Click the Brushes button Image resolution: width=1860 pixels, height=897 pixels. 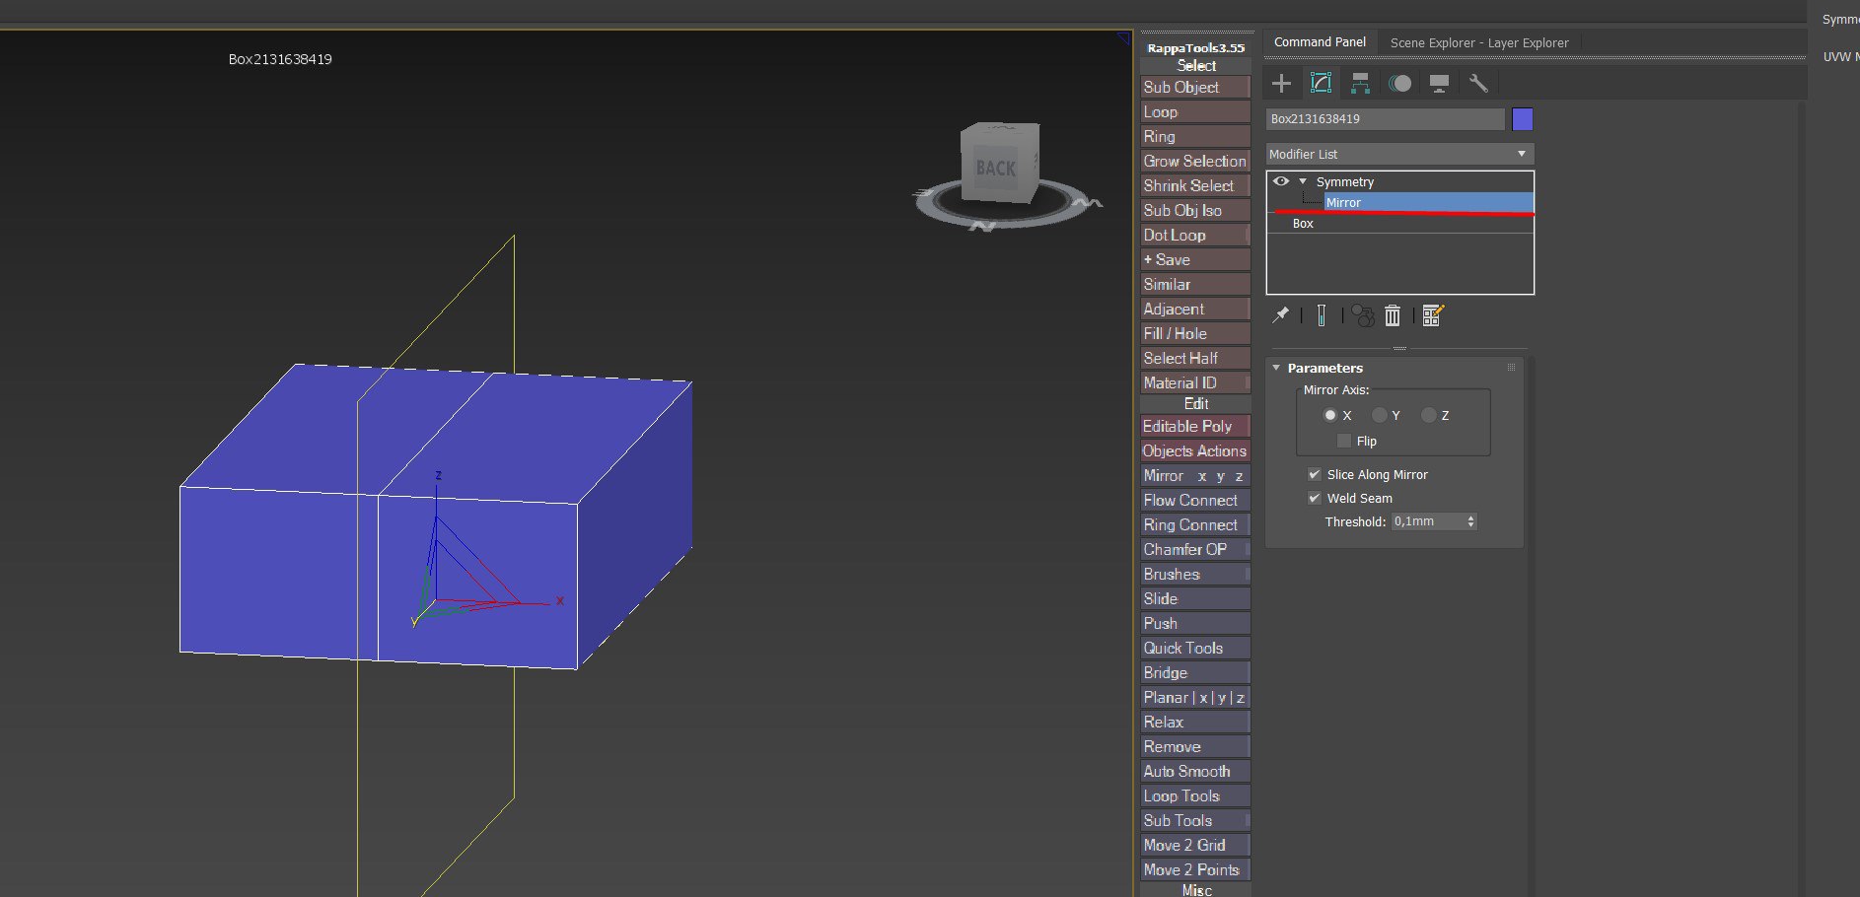pyautogui.click(x=1195, y=574)
